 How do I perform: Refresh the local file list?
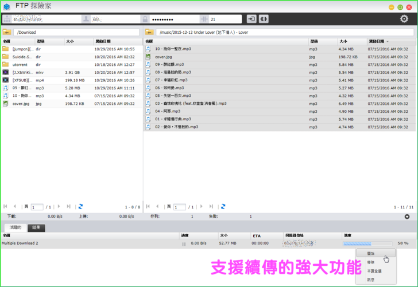point(80,207)
